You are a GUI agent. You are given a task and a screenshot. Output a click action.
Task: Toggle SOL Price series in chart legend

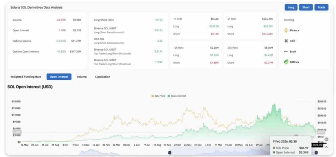coord(158,96)
